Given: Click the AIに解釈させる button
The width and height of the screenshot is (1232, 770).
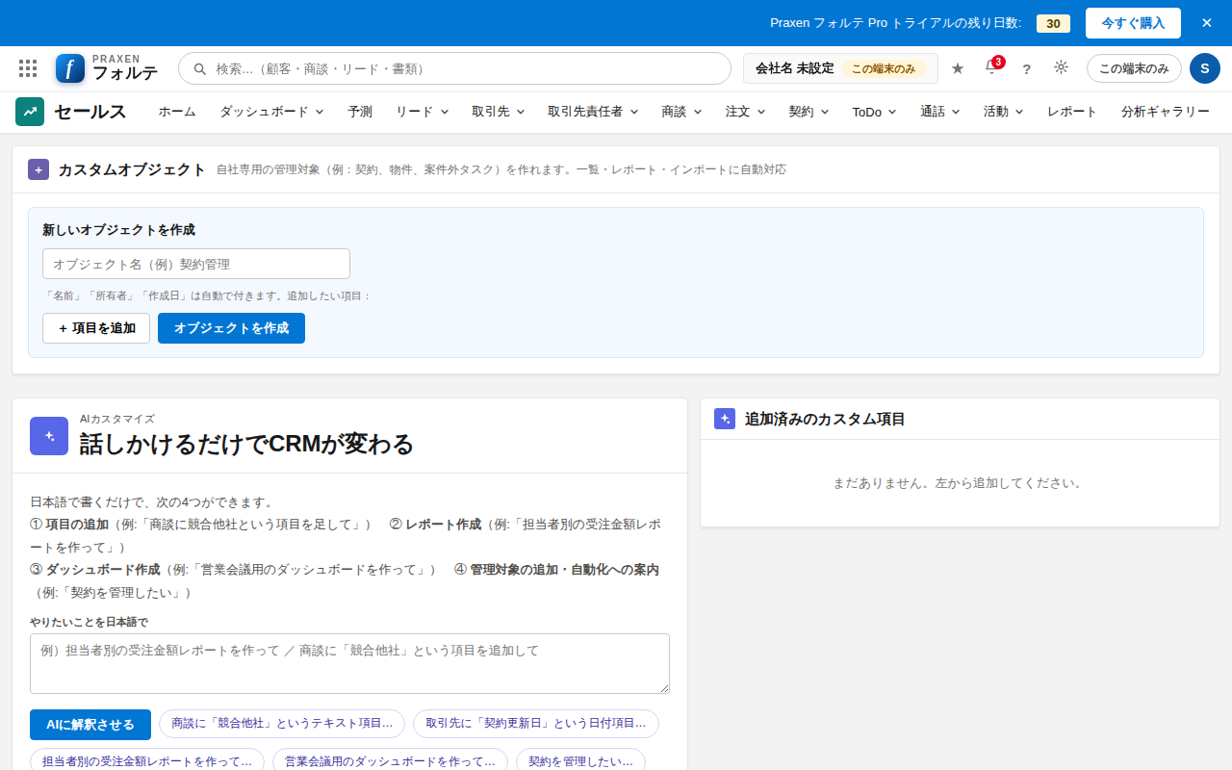Looking at the screenshot, I should 90,725.
